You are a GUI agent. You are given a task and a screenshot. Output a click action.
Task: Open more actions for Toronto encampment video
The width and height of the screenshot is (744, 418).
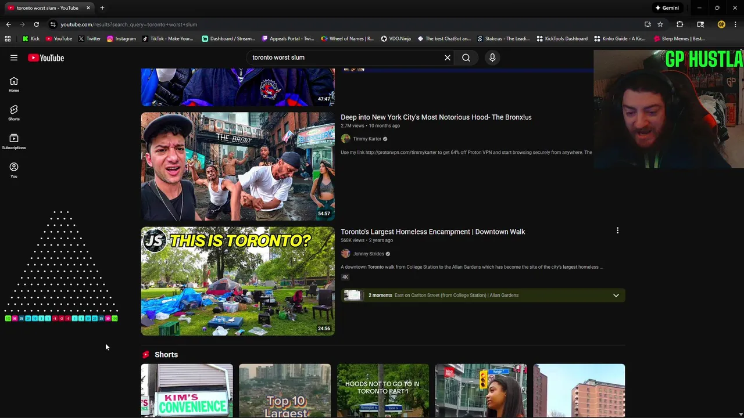click(x=617, y=231)
